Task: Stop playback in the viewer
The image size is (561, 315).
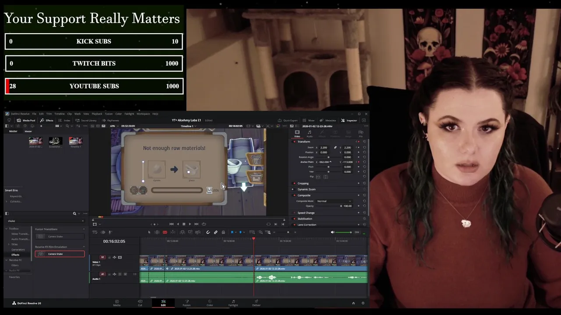Action: pyautogui.click(x=184, y=224)
